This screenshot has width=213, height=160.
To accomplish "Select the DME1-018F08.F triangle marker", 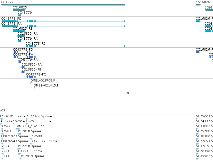I will tap(31, 83).
